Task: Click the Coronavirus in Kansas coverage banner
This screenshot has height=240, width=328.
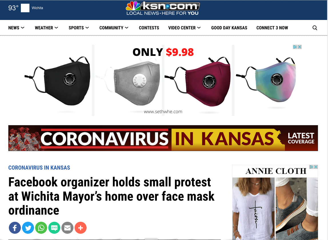Action: tap(163, 138)
